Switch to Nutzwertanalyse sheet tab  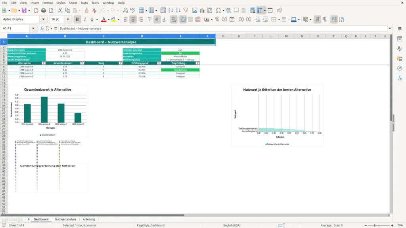[65, 219]
